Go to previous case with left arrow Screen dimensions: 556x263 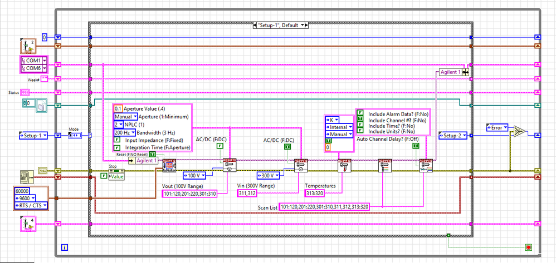[x=254, y=25]
